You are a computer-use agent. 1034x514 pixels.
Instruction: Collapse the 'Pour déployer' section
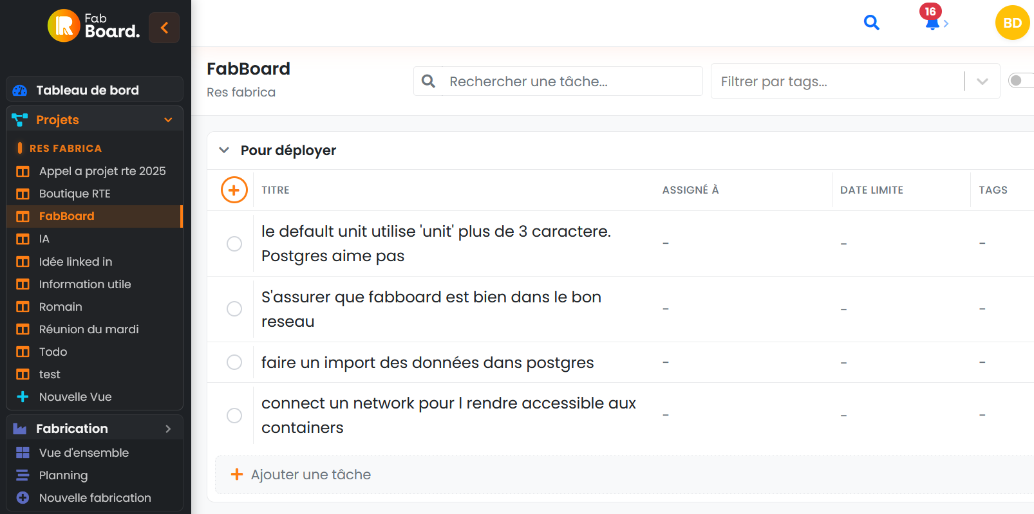point(223,150)
